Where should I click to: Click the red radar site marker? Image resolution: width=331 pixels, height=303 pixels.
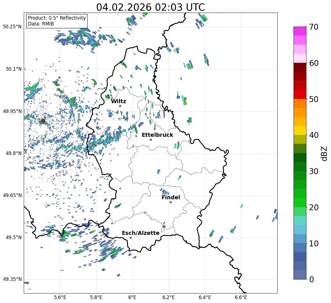[43, 121]
